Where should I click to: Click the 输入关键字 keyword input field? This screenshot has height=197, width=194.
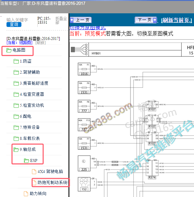click(17, 20)
